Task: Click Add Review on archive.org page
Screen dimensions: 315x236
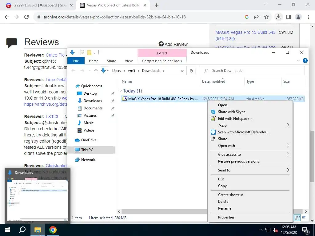Action: [x=173, y=44]
